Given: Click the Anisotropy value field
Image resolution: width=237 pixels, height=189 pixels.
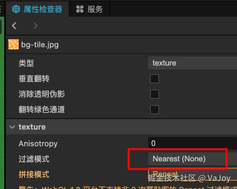Looking at the screenshot, I should click(193, 143).
